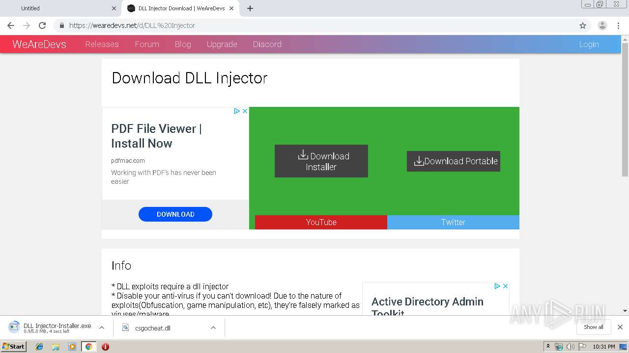Open the Chrome profile avatar icon
The height and width of the screenshot is (353, 629).
tap(602, 25)
